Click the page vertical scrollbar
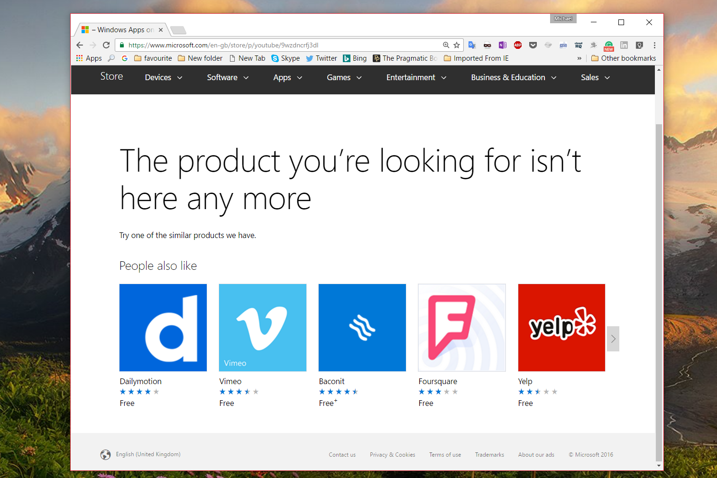 click(x=659, y=292)
